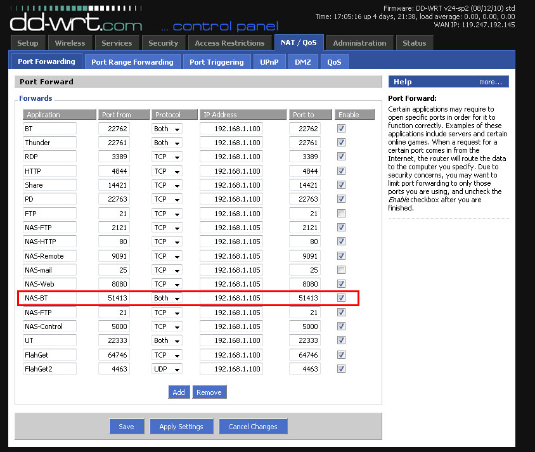535x452 pixels.
Task: Change protocol dropdown for FlahGet2 row
Action: [167, 369]
